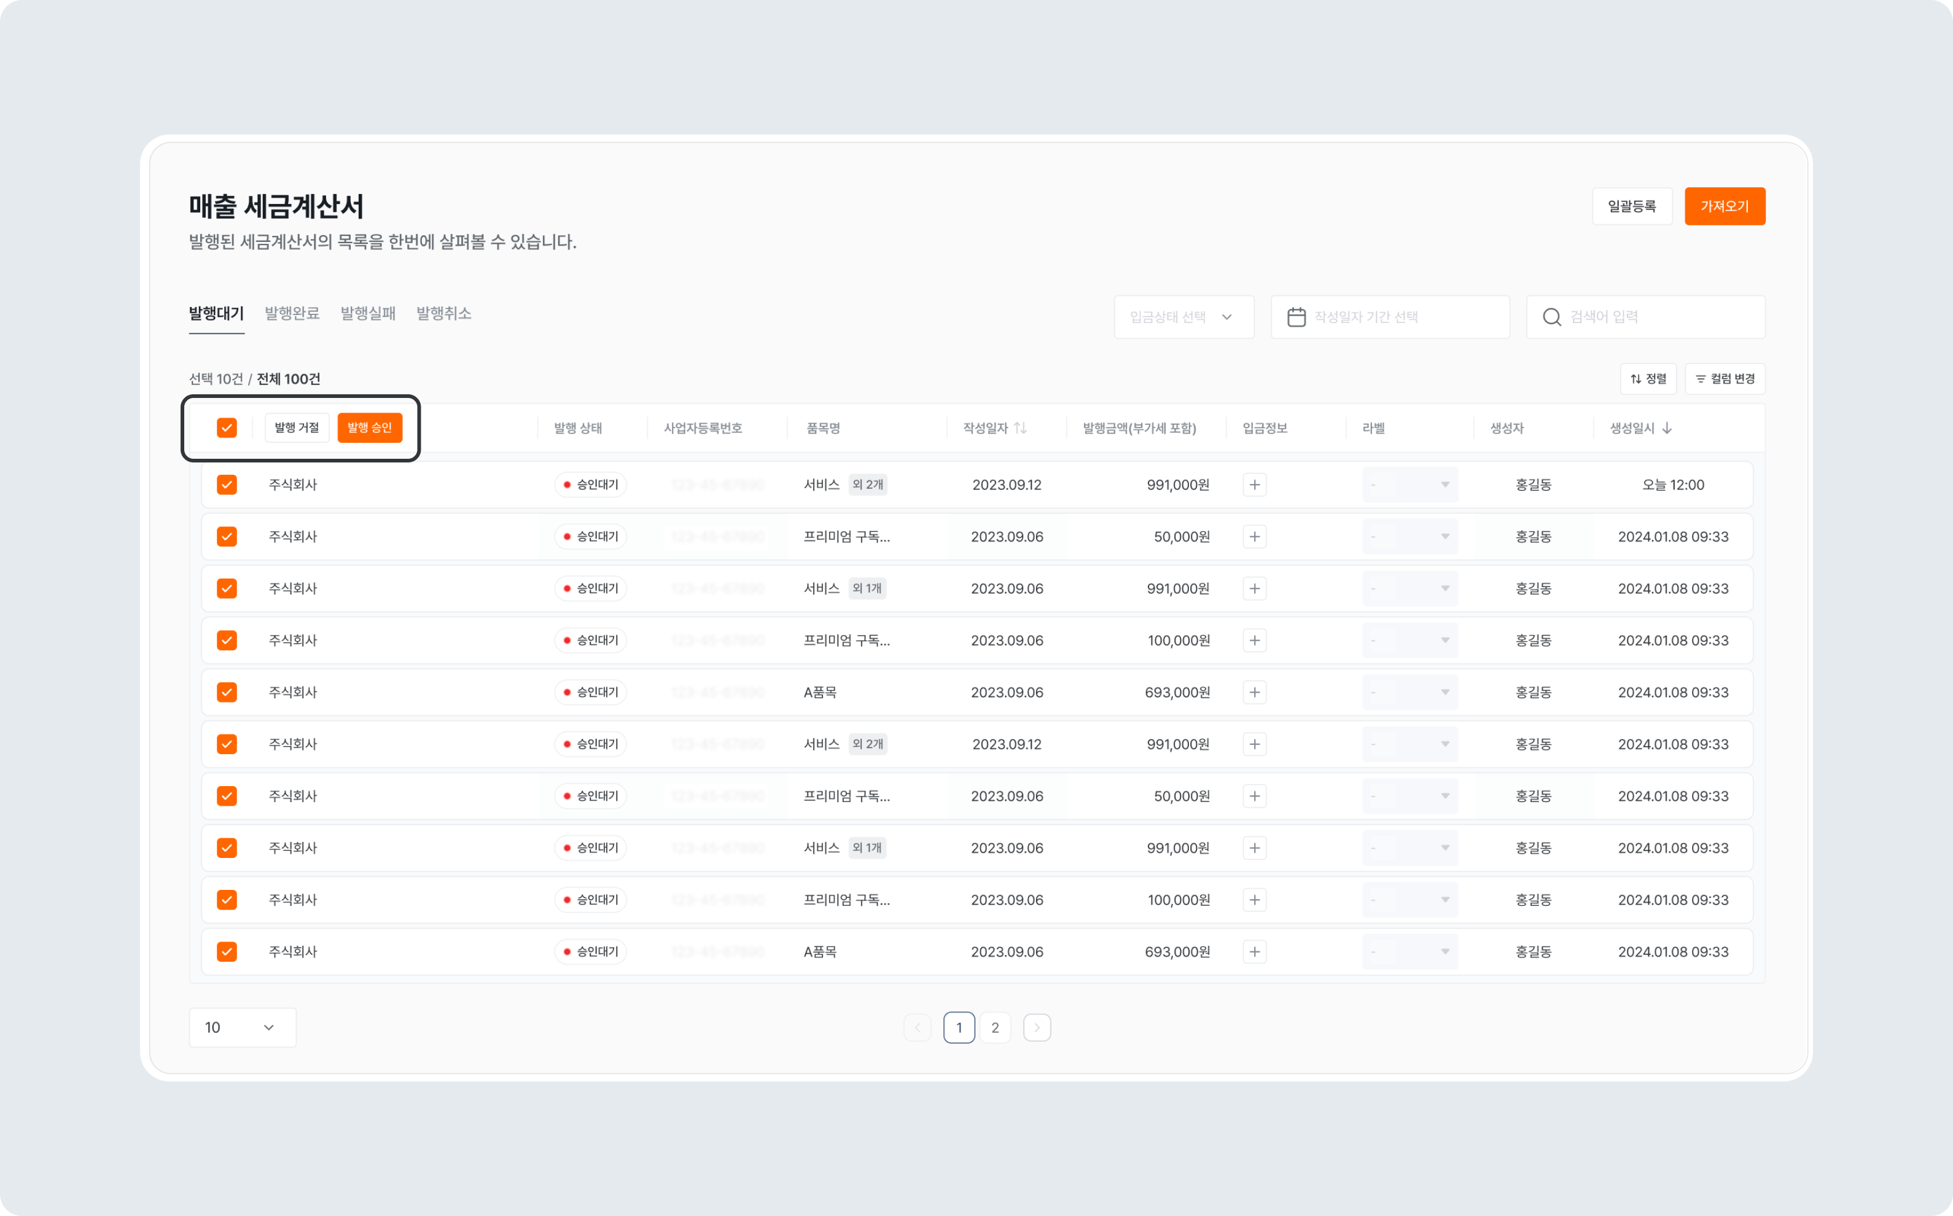The image size is (1953, 1216).
Task: Toggle checkbox of last row A품목
Action: [x=227, y=951]
